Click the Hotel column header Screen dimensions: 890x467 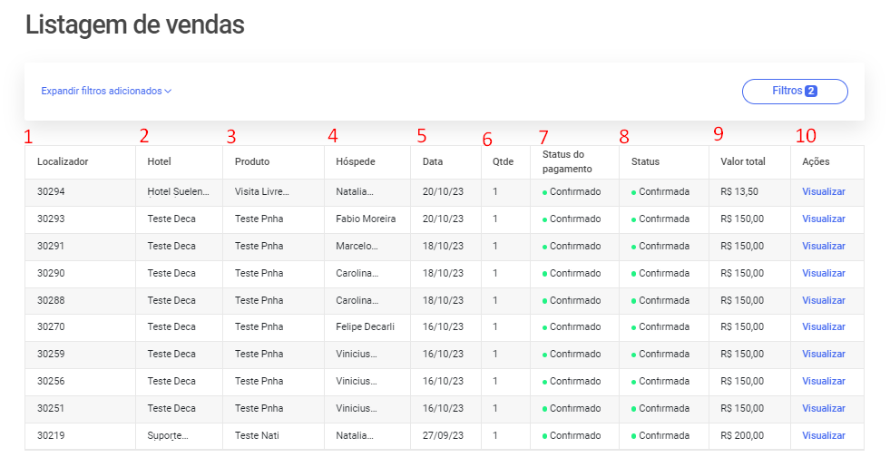click(x=159, y=161)
